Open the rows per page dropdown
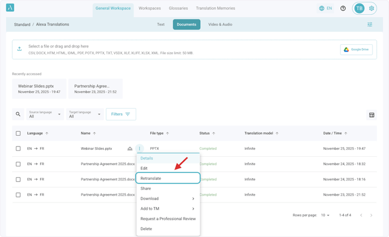Image resolution: width=389 pixels, height=237 pixels. (x=325, y=216)
